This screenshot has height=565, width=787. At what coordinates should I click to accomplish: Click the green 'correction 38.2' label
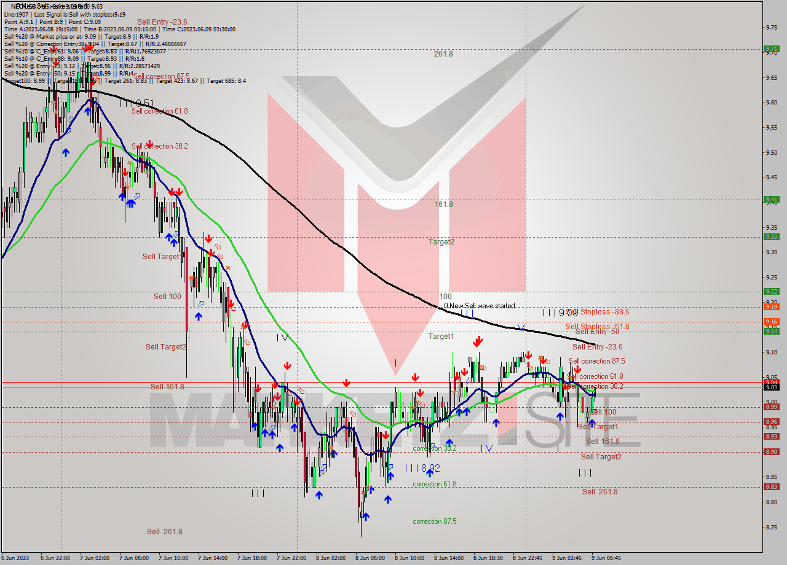point(435,448)
